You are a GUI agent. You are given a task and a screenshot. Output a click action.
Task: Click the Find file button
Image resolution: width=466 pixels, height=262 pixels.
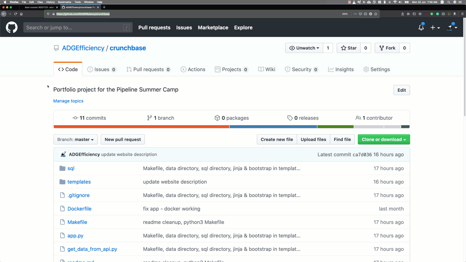342,139
